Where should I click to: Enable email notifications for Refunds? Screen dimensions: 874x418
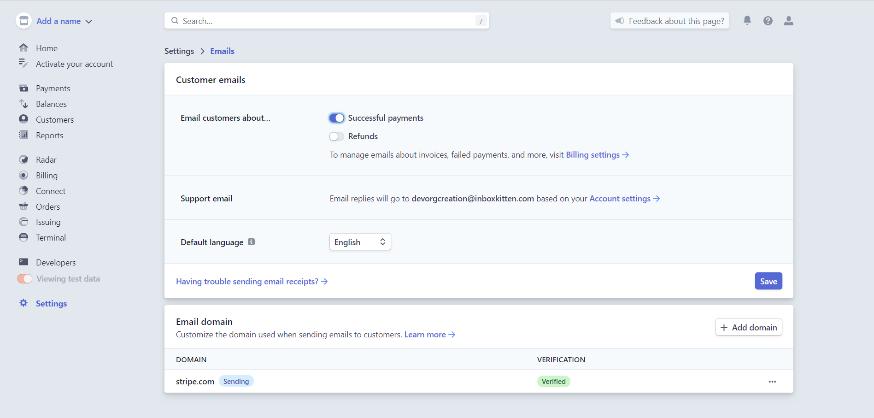(336, 136)
